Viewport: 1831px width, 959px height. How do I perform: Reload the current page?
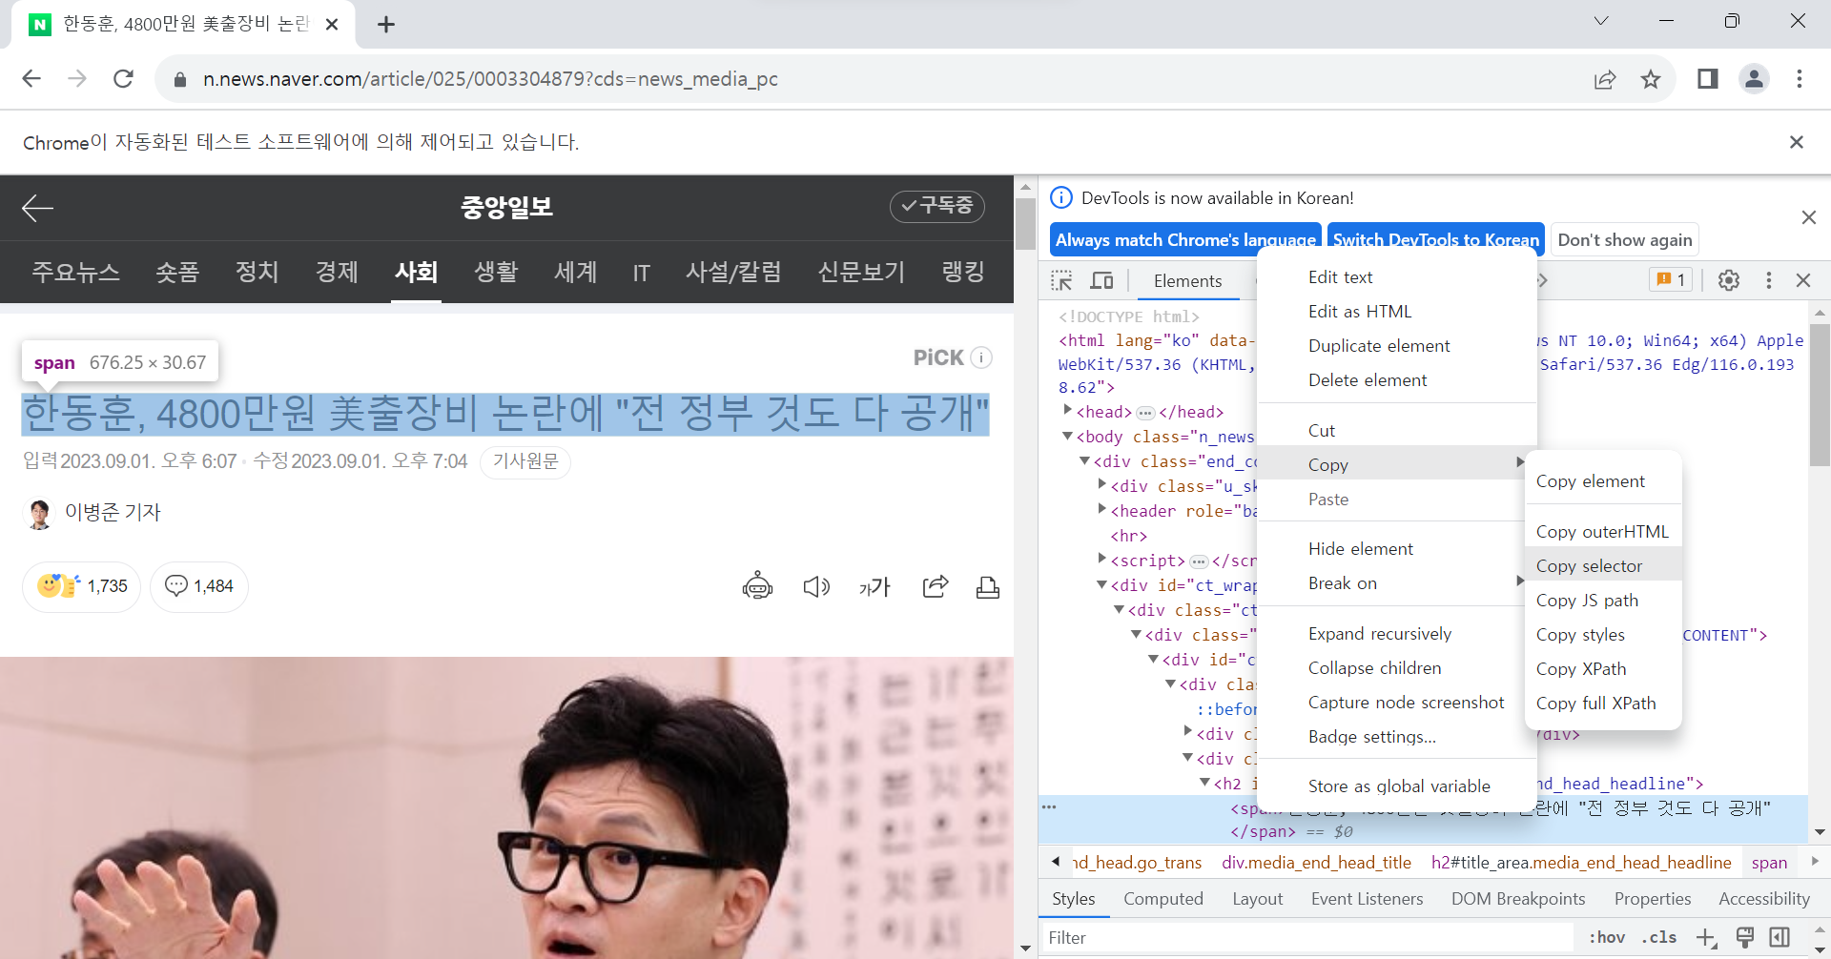point(123,79)
